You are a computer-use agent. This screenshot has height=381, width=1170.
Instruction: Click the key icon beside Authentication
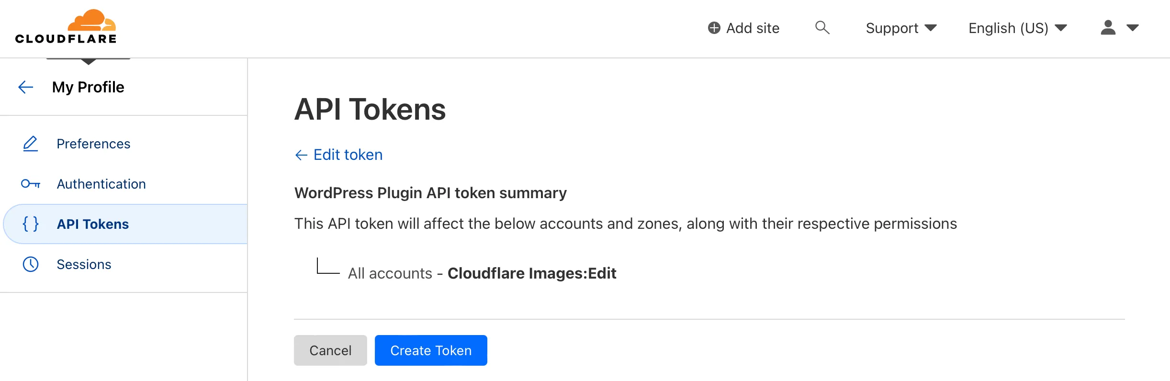pyautogui.click(x=30, y=183)
